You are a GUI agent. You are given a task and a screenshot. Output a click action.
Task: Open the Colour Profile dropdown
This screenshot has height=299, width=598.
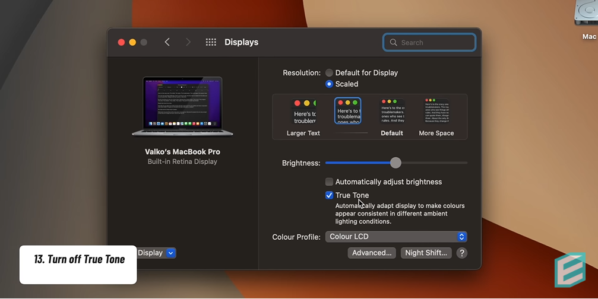point(396,237)
